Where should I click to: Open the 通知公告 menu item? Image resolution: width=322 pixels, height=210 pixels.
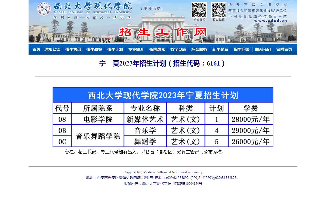coord(52,49)
